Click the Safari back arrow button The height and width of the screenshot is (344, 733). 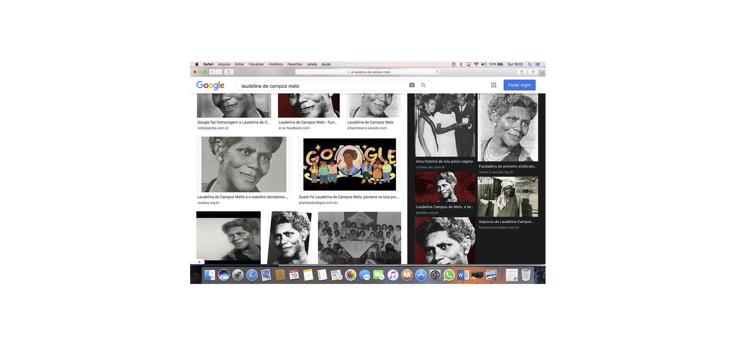click(x=212, y=72)
